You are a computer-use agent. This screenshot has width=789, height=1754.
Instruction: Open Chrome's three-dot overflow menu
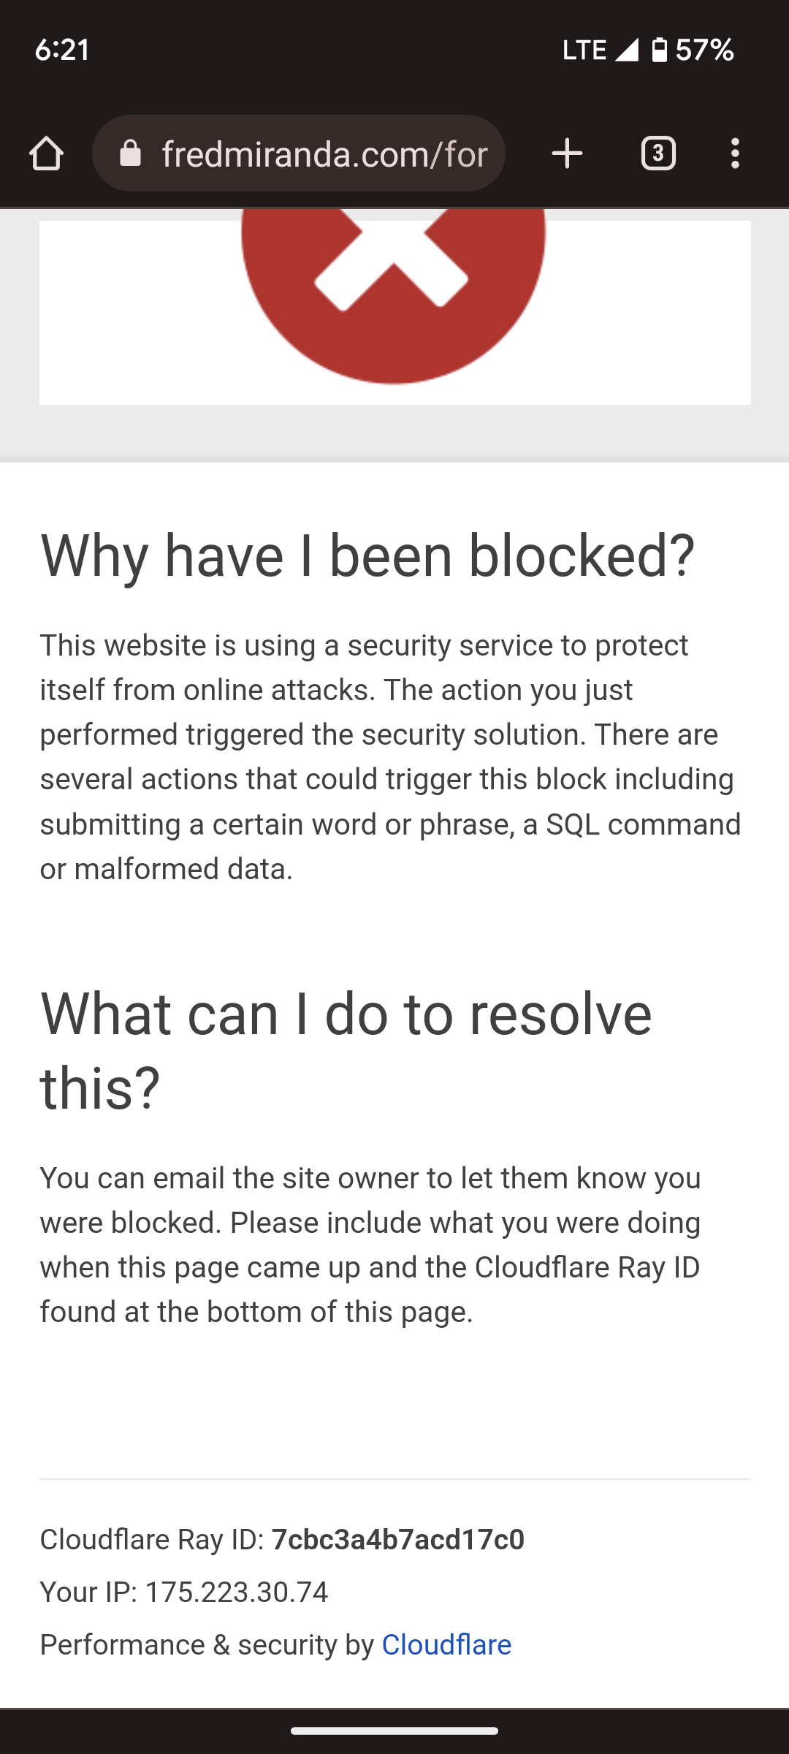pyautogui.click(x=735, y=153)
